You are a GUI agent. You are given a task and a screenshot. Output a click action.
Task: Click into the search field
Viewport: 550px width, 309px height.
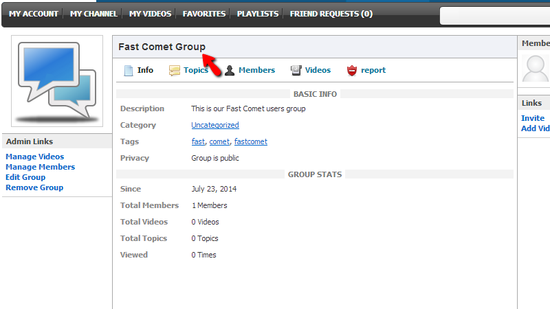(495, 16)
